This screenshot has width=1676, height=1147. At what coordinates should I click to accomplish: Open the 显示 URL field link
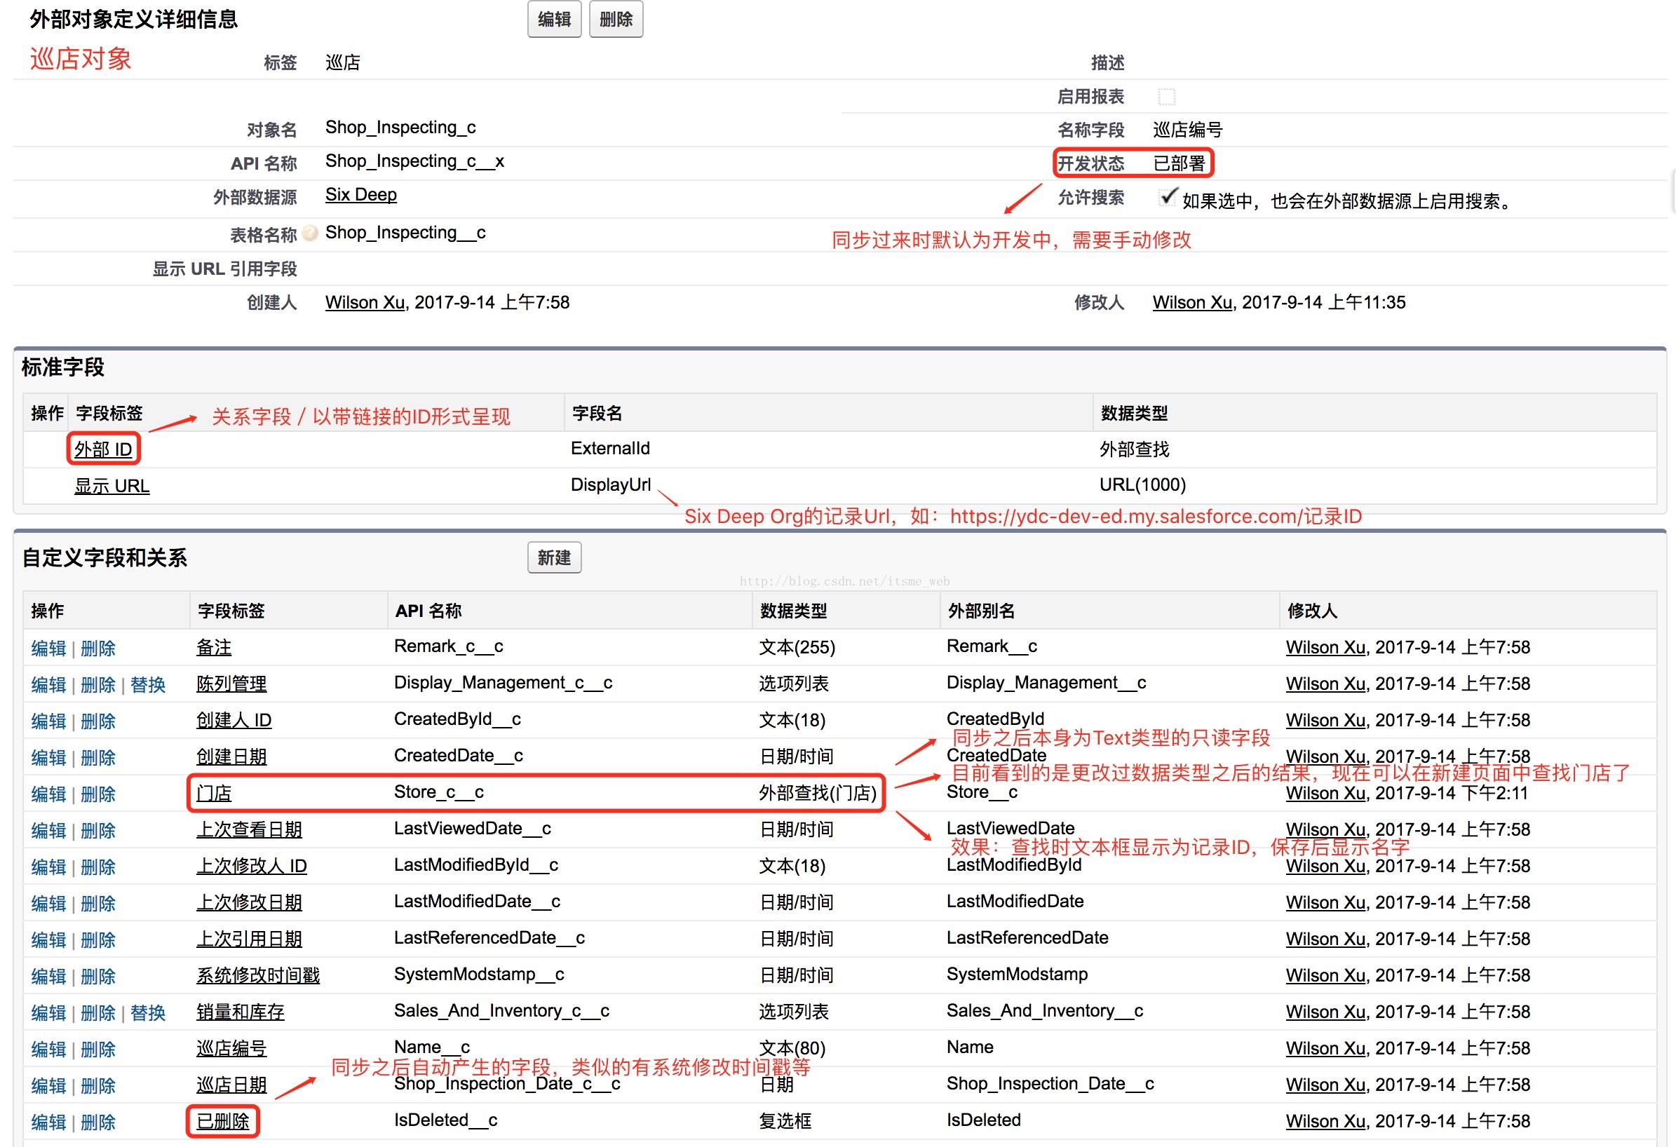(x=111, y=487)
